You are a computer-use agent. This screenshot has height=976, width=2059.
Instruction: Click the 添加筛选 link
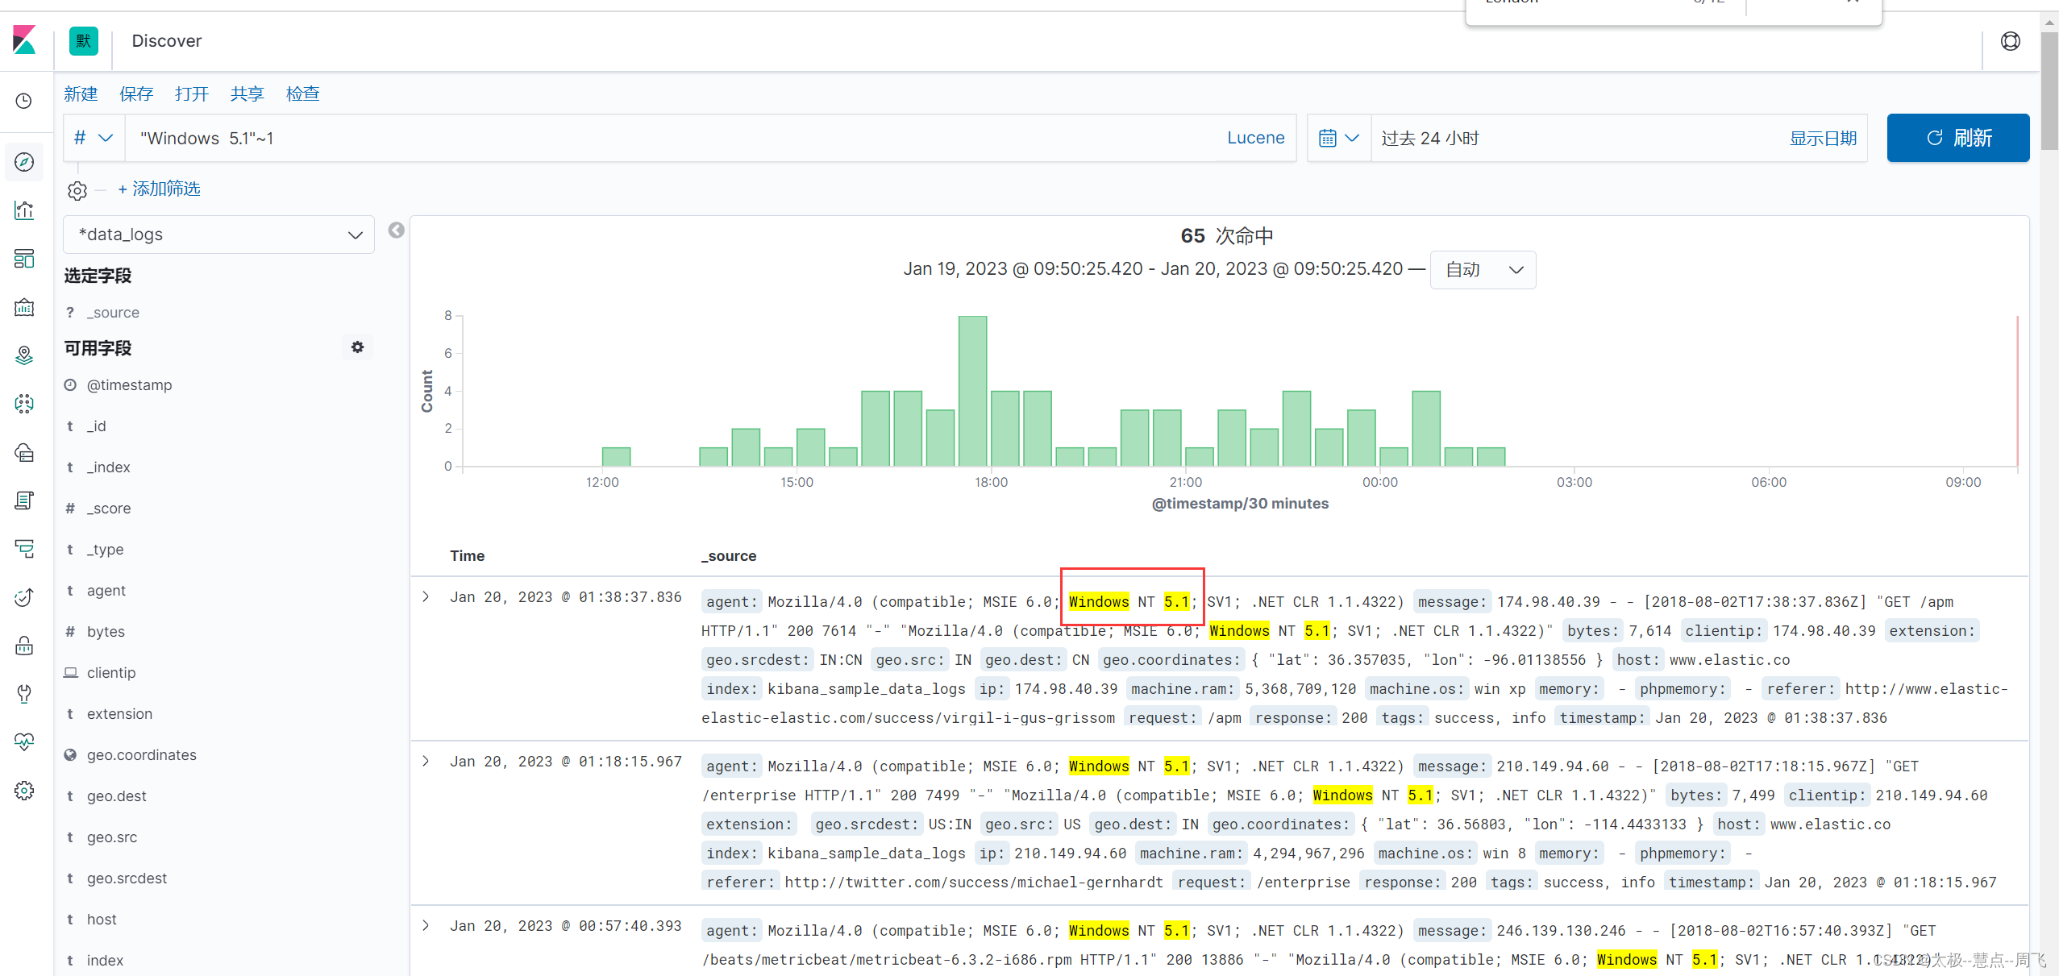[x=159, y=189]
